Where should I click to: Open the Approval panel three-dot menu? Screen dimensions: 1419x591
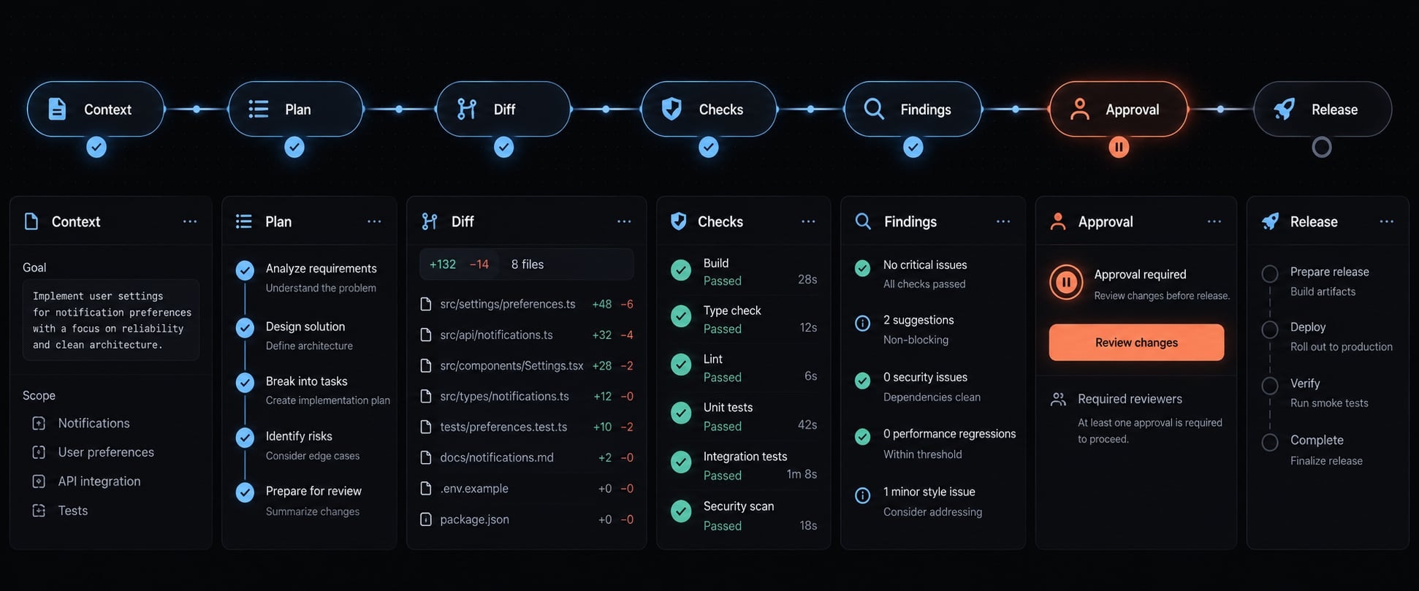[x=1214, y=221]
